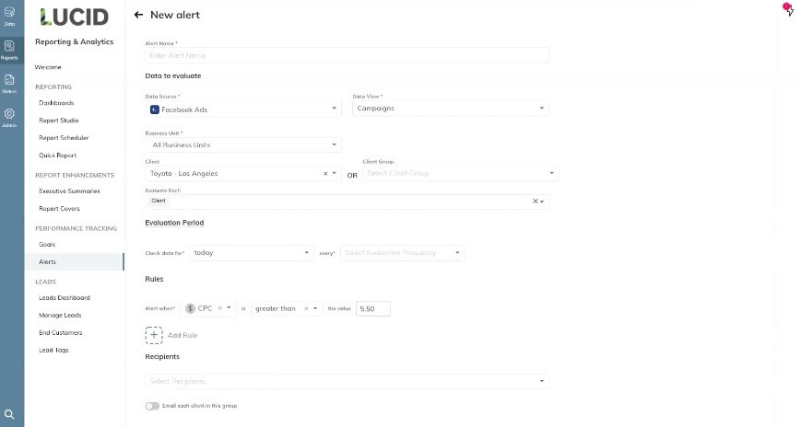Screen dimensions: 801x427
Task: Select Goals in the sidebar menu
Action: tap(47, 245)
